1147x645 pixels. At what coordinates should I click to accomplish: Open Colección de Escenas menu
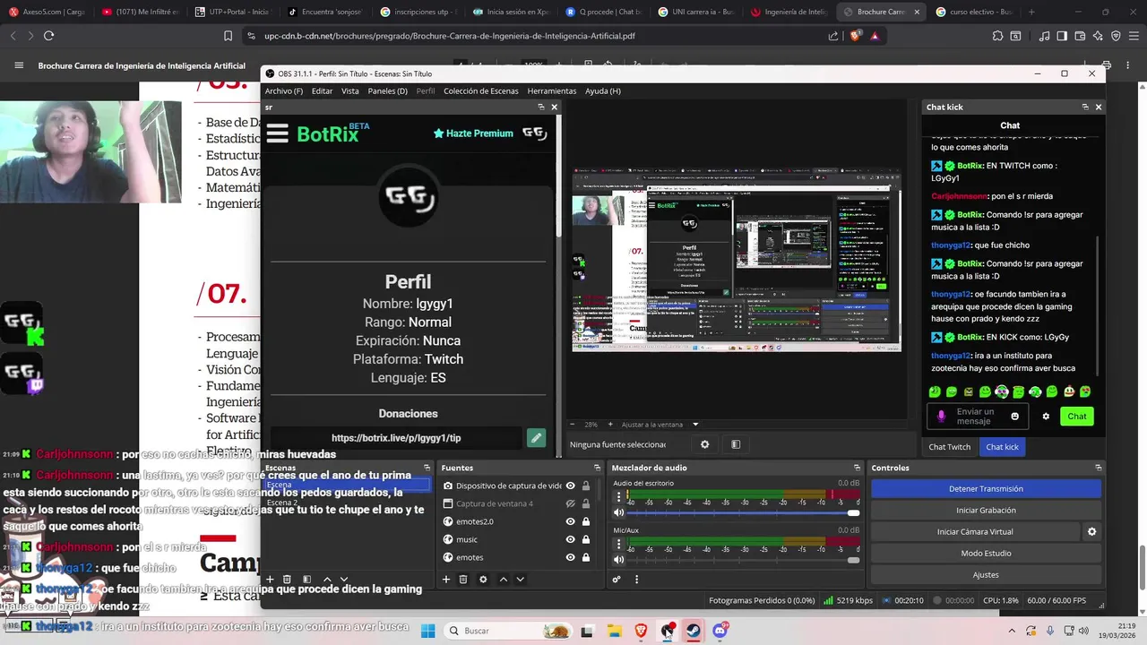pyautogui.click(x=481, y=90)
